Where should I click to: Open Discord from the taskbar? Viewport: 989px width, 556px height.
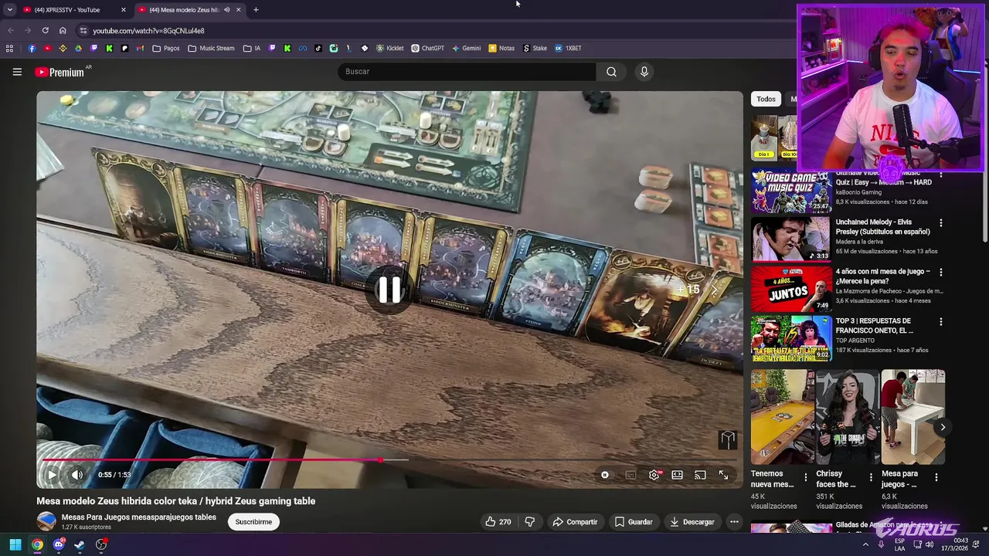click(x=59, y=545)
